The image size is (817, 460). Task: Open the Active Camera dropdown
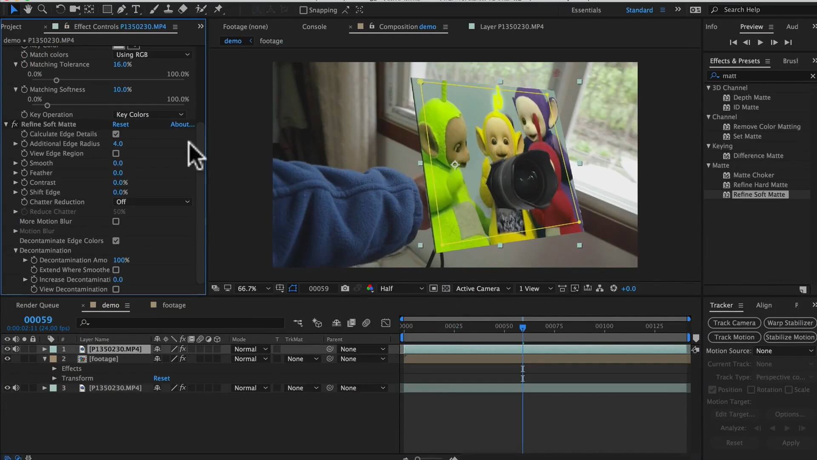483,288
